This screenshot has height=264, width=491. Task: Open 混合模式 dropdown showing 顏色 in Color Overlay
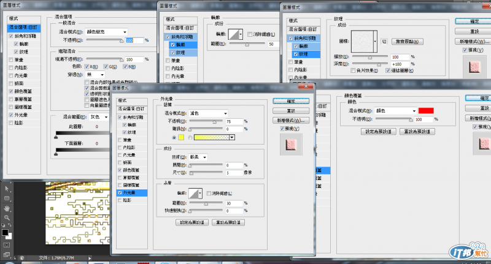click(x=396, y=111)
